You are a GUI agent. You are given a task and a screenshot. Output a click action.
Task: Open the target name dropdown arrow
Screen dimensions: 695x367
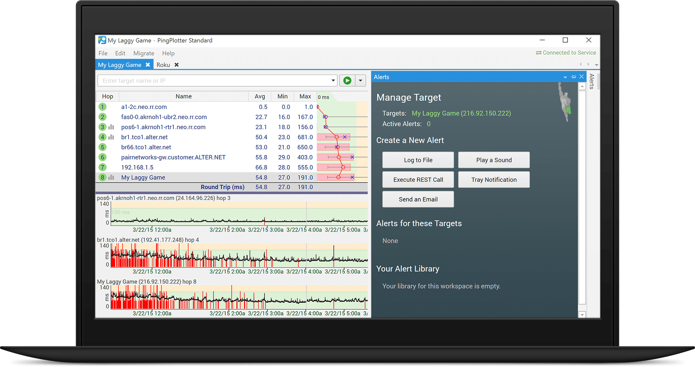[x=333, y=80]
